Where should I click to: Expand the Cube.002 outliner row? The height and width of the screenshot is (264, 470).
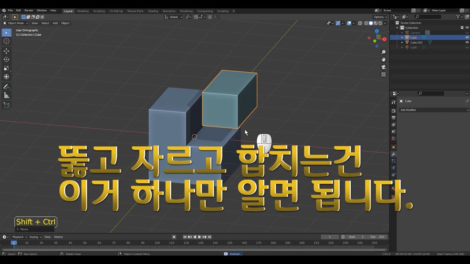coord(402,42)
